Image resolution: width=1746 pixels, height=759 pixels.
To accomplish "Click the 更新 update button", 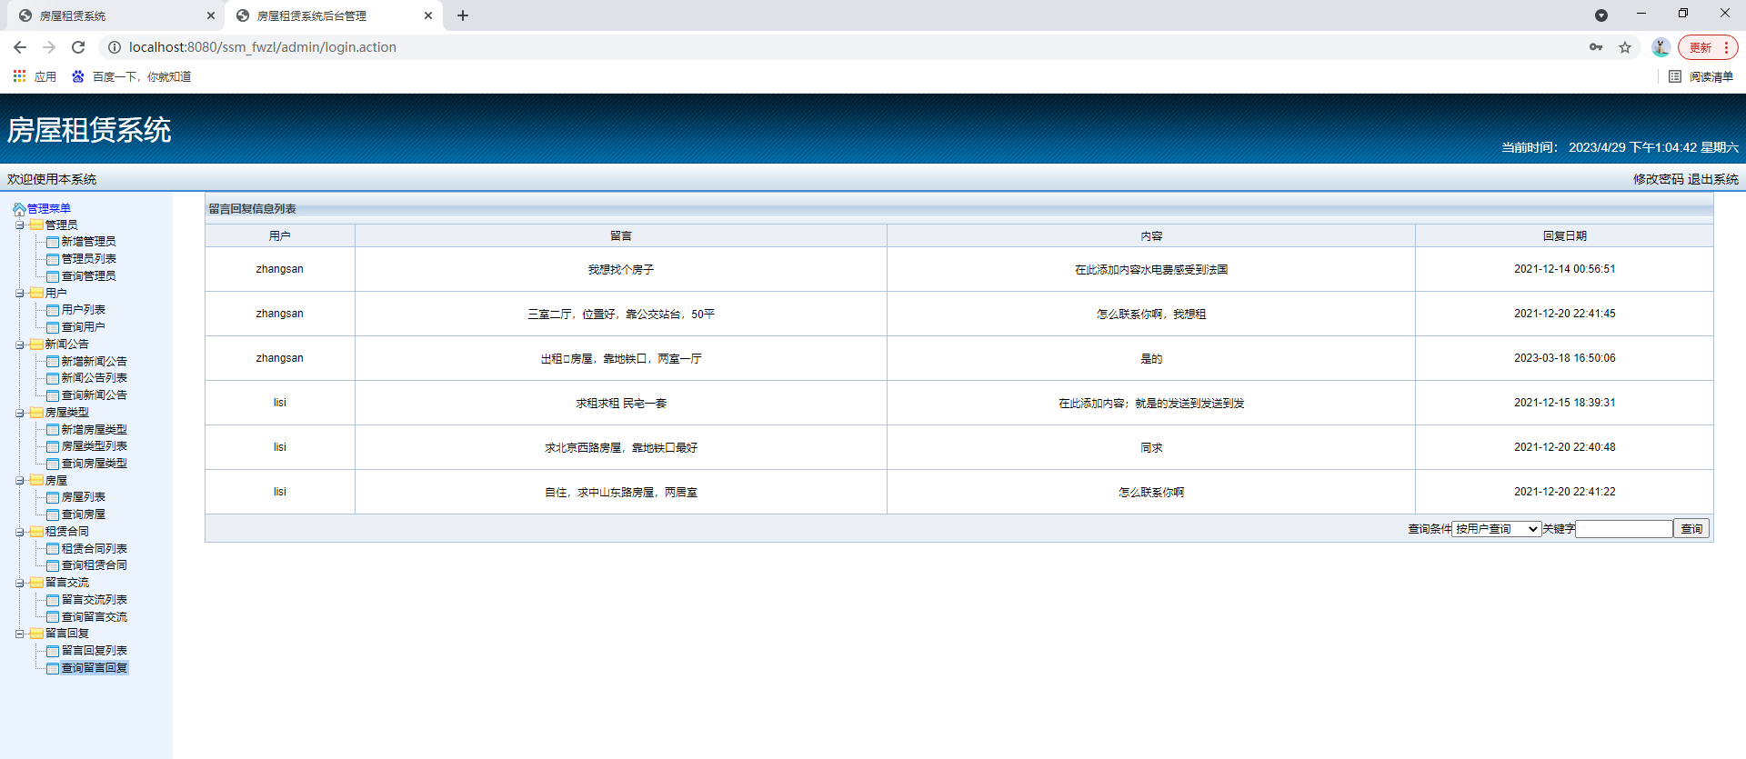I will [x=1708, y=47].
